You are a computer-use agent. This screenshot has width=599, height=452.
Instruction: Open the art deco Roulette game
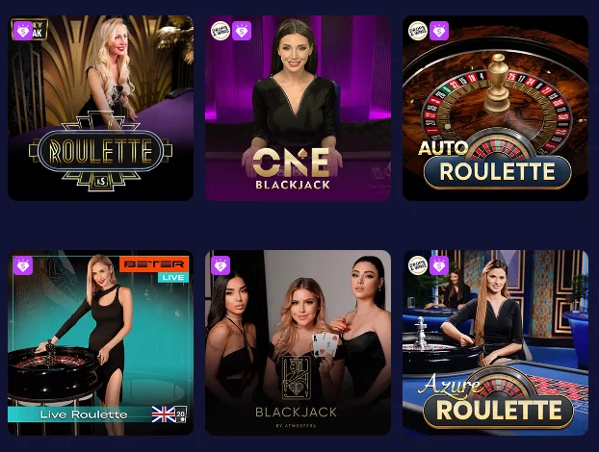click(x=100, y=108)
